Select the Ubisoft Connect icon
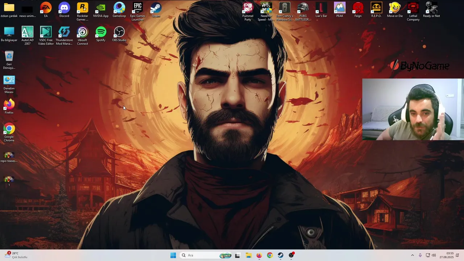This screenshot has height=261, width=464. point(82,36)
